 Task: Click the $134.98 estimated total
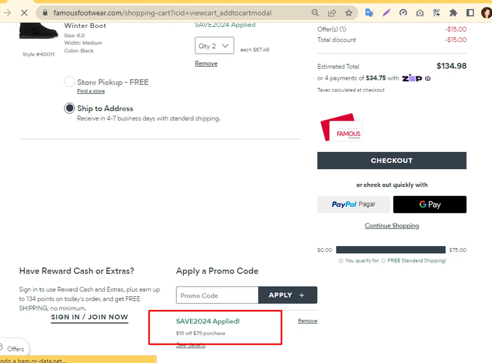451,66
